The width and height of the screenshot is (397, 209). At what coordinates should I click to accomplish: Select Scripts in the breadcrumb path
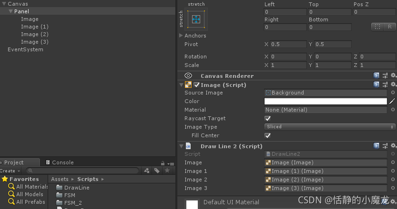point(88,179)
